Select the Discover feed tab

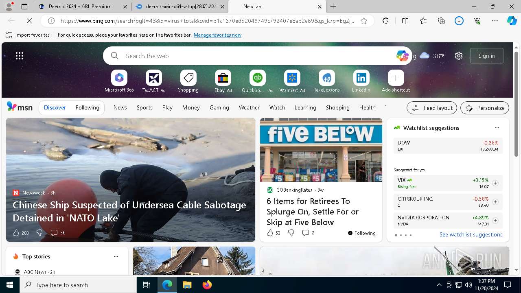(55, 107)
